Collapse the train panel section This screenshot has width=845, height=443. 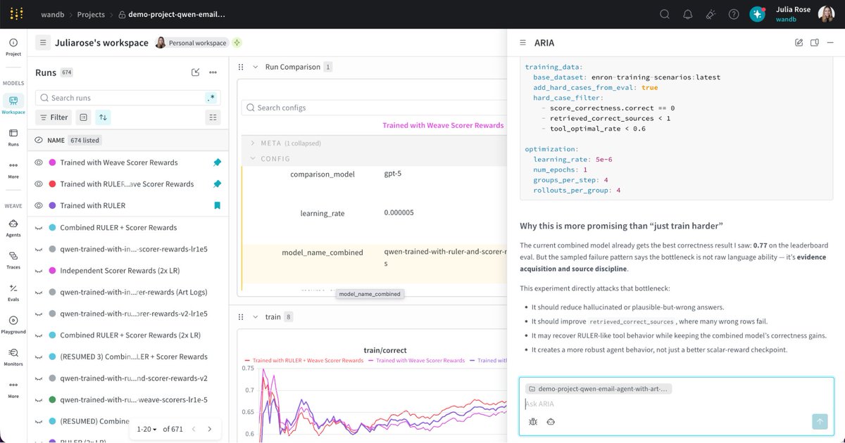[x=255, y=317]
